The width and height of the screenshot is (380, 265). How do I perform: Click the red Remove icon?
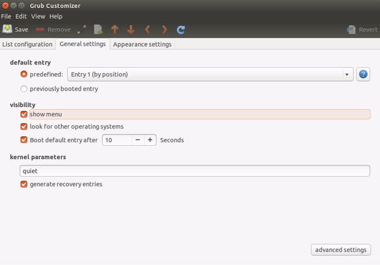[x=40, y=29]
